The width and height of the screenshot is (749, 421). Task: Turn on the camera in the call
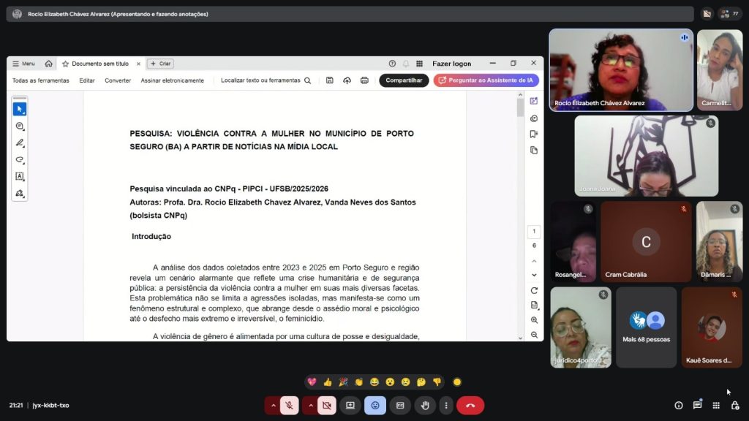(x=326, y=405)
